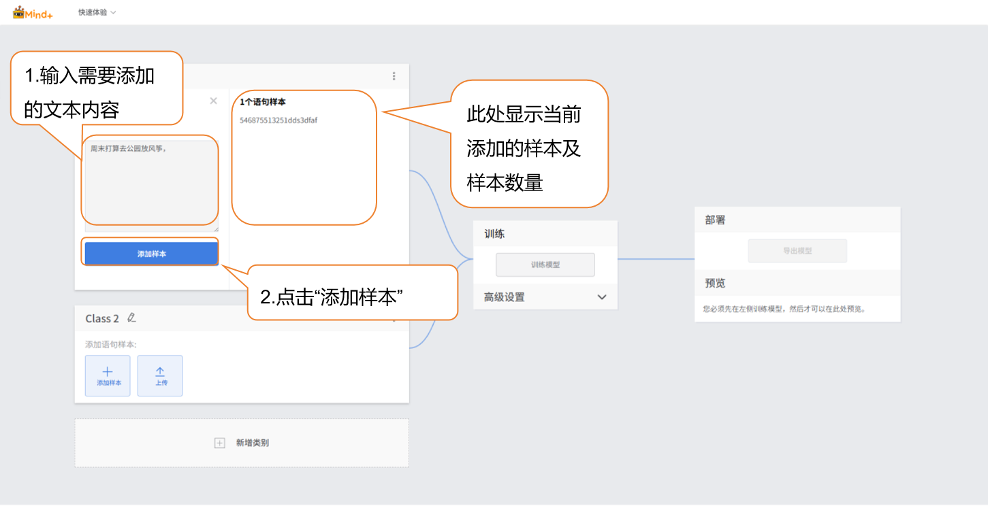This screenshot has height=510, width=988.
Task: Click the 训练模型 button
Action: pyautogui.click(x=545, y=265)
